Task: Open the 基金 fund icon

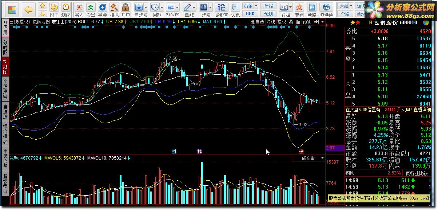Action: point(103,10)
